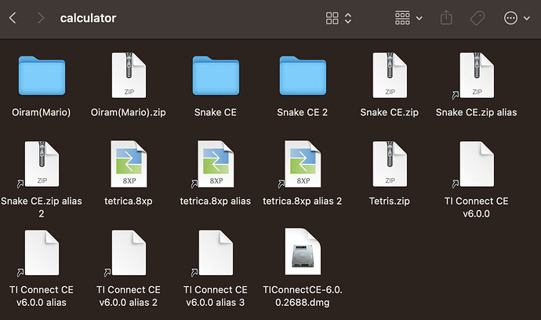Select the TI Connect CE v6.0.0 alias 3 icon

pyautogui.click(x=216, y=253)
